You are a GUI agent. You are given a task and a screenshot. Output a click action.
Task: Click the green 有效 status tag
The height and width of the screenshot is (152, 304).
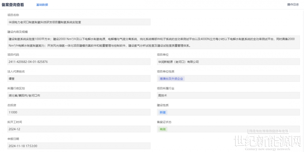tap(163, 129)
